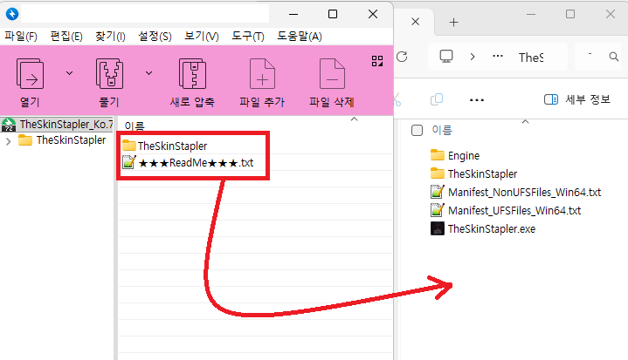Click the Engine folder icon
This screenshot has height=360, width=628.
438,154
